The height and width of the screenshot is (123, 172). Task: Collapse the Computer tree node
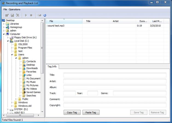pyautogui.click(x=4, y=34)
